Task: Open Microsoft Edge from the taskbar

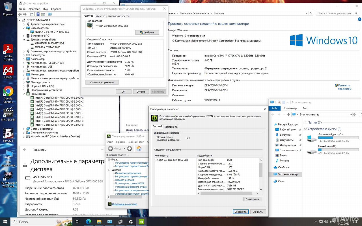Action: coord(88,222)
